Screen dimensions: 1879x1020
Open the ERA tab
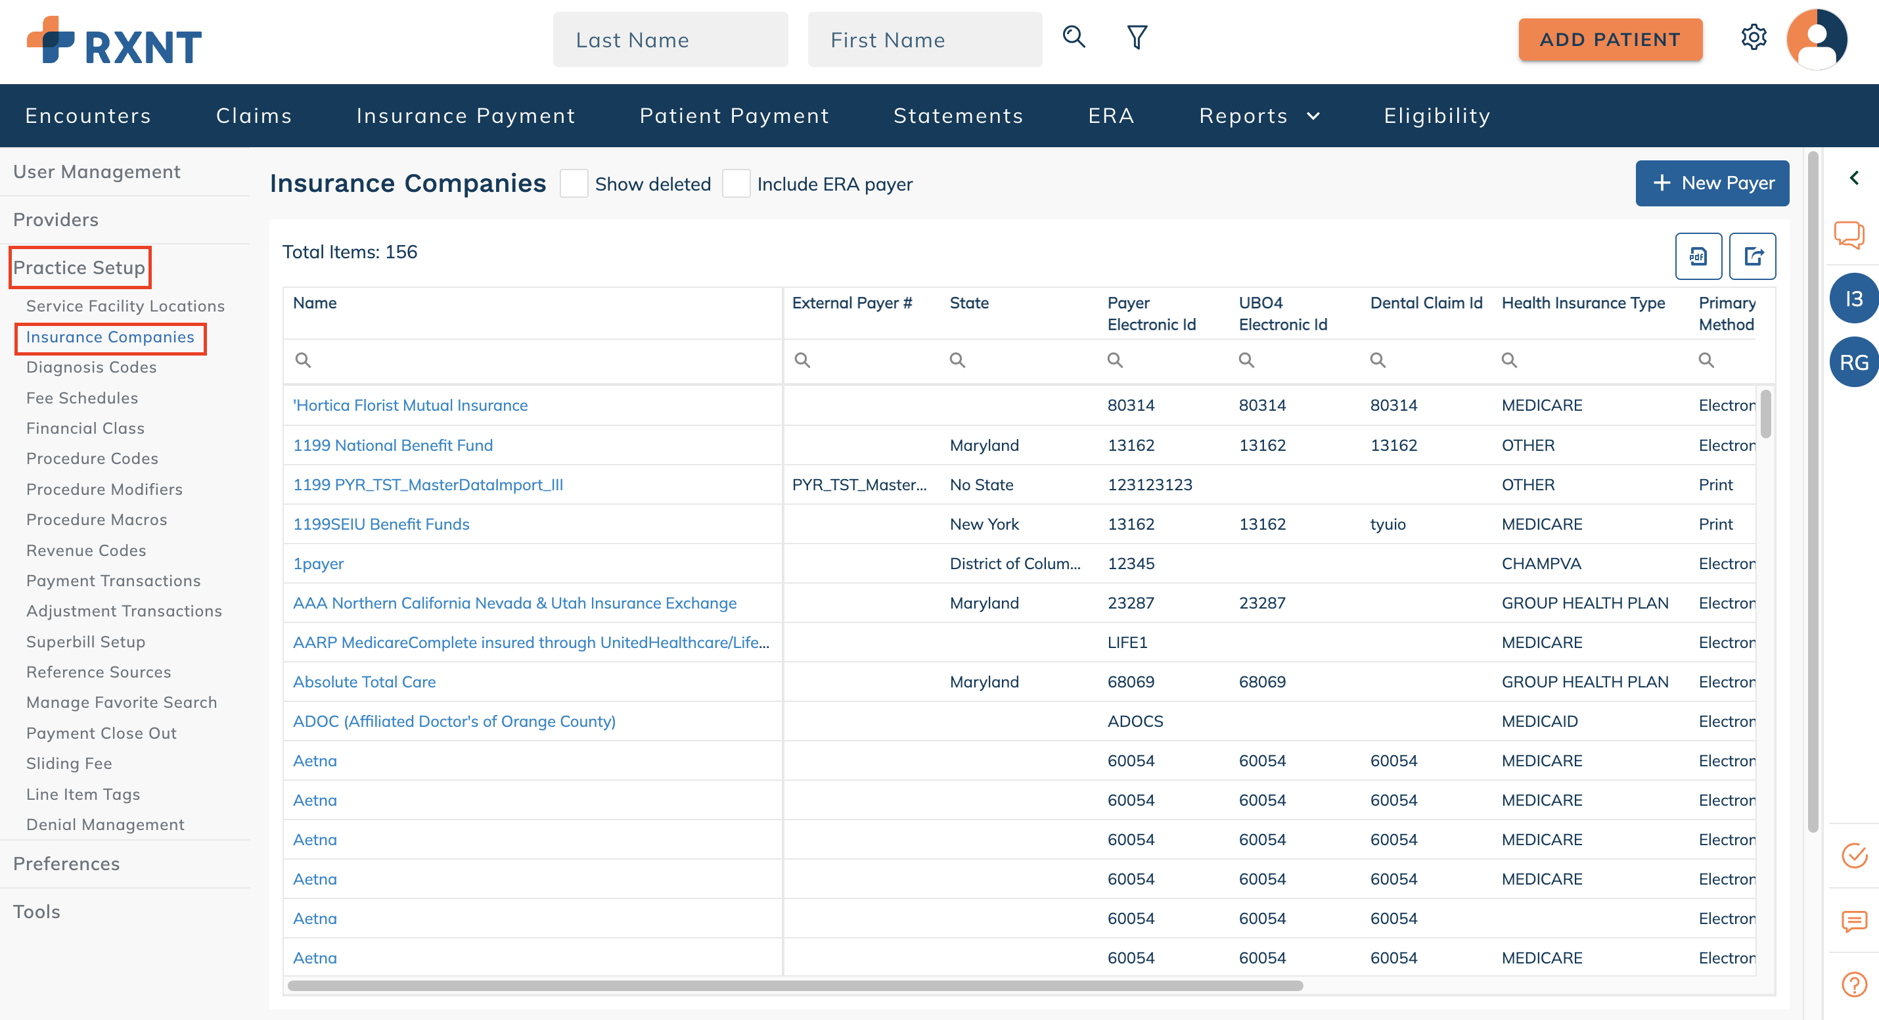pos(1111,115)
